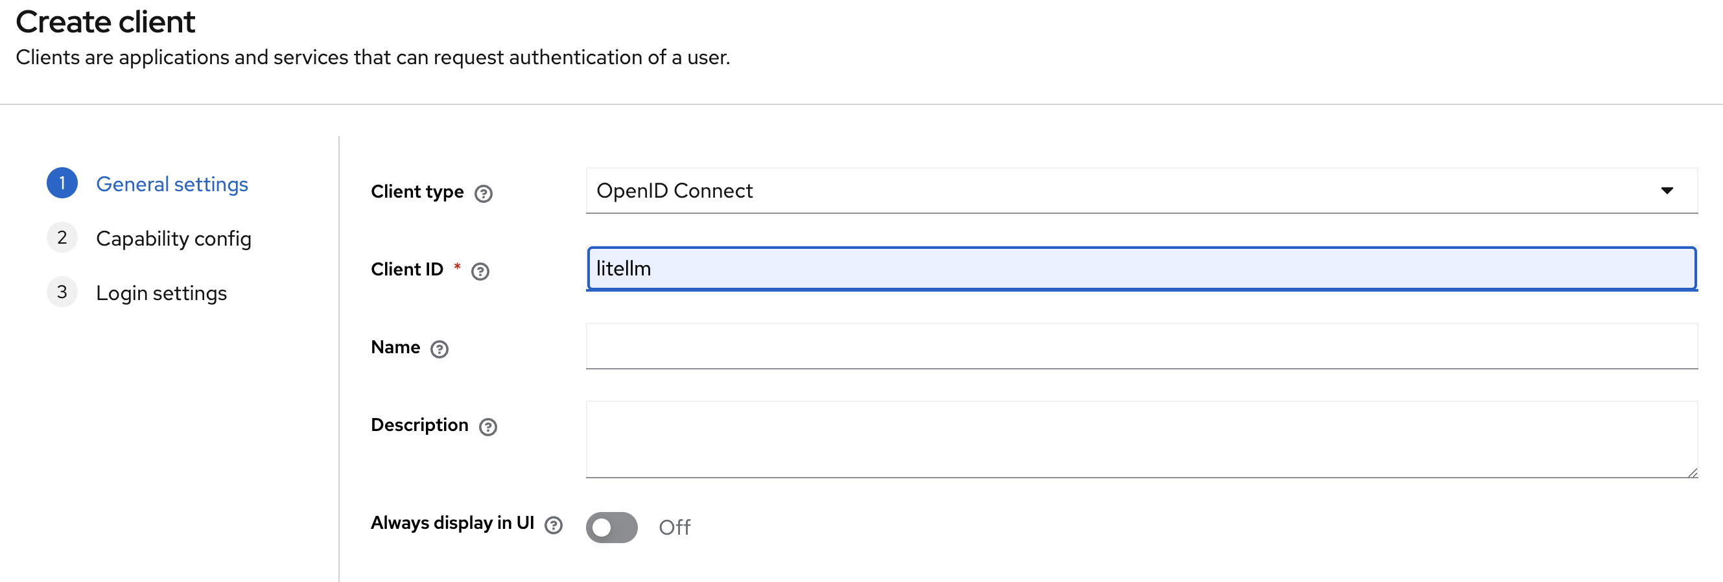
Task: Click the step 1 number circle
Action: point(62,183)
